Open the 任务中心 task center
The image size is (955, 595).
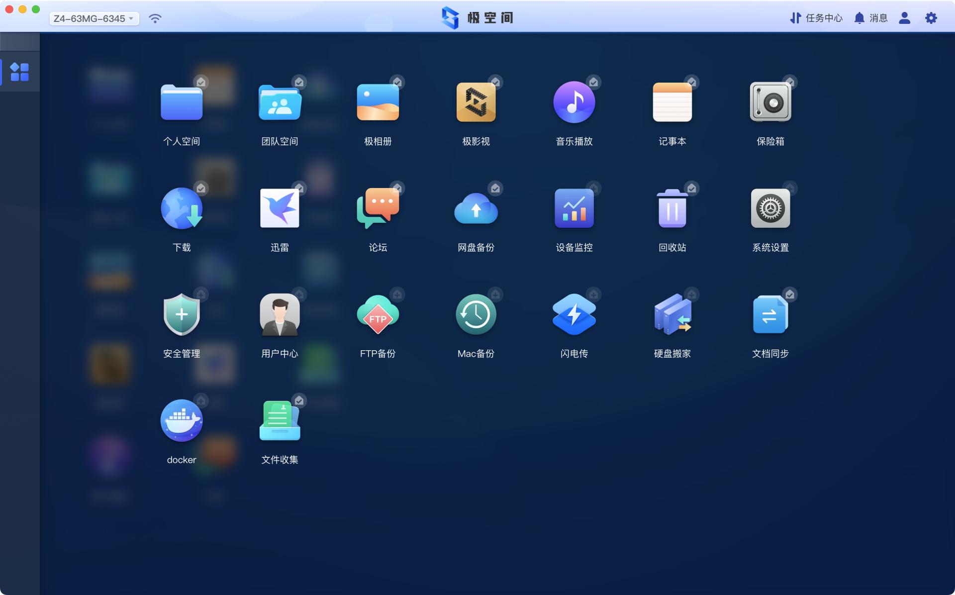(x=816, y=18)
